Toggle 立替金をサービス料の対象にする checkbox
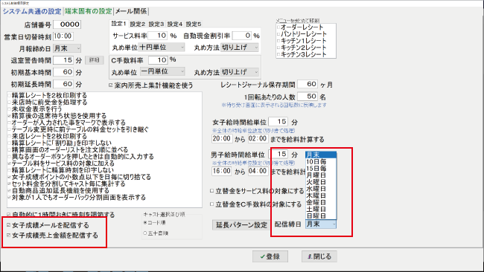Image resolution: width=484 pixels, height=272 pixels. 212,191
